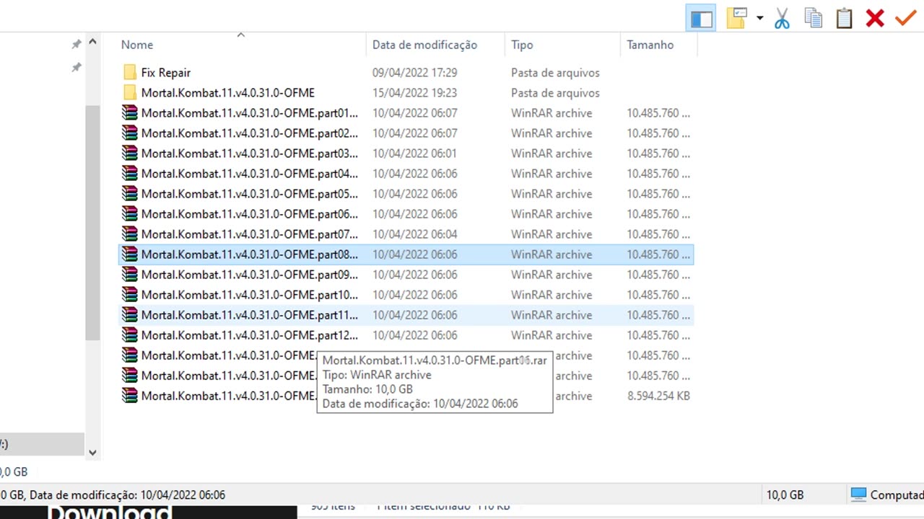Screen dimensions: 924x519
Task: Select the part05 WinRAR archive icon
Action: coord(130,193)
